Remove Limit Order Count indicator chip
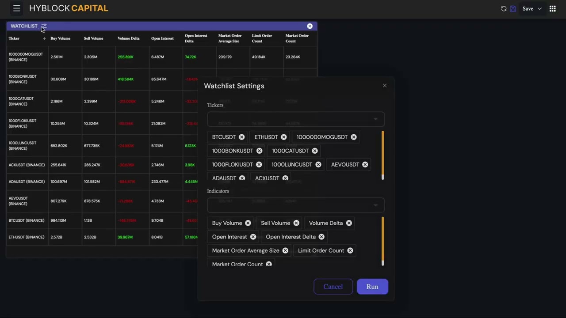566x318 pixels. tap(350, 250)
